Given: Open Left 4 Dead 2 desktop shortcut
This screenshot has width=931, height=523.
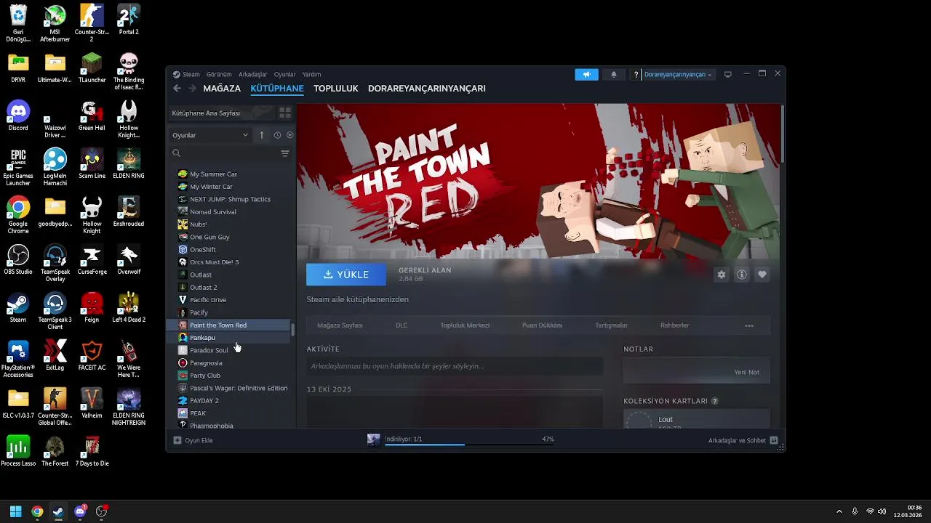Looking at the screenshot, I should (x=129, y=307).
